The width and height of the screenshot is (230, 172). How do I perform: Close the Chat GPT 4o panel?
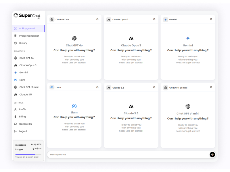(x=97, y=19)
